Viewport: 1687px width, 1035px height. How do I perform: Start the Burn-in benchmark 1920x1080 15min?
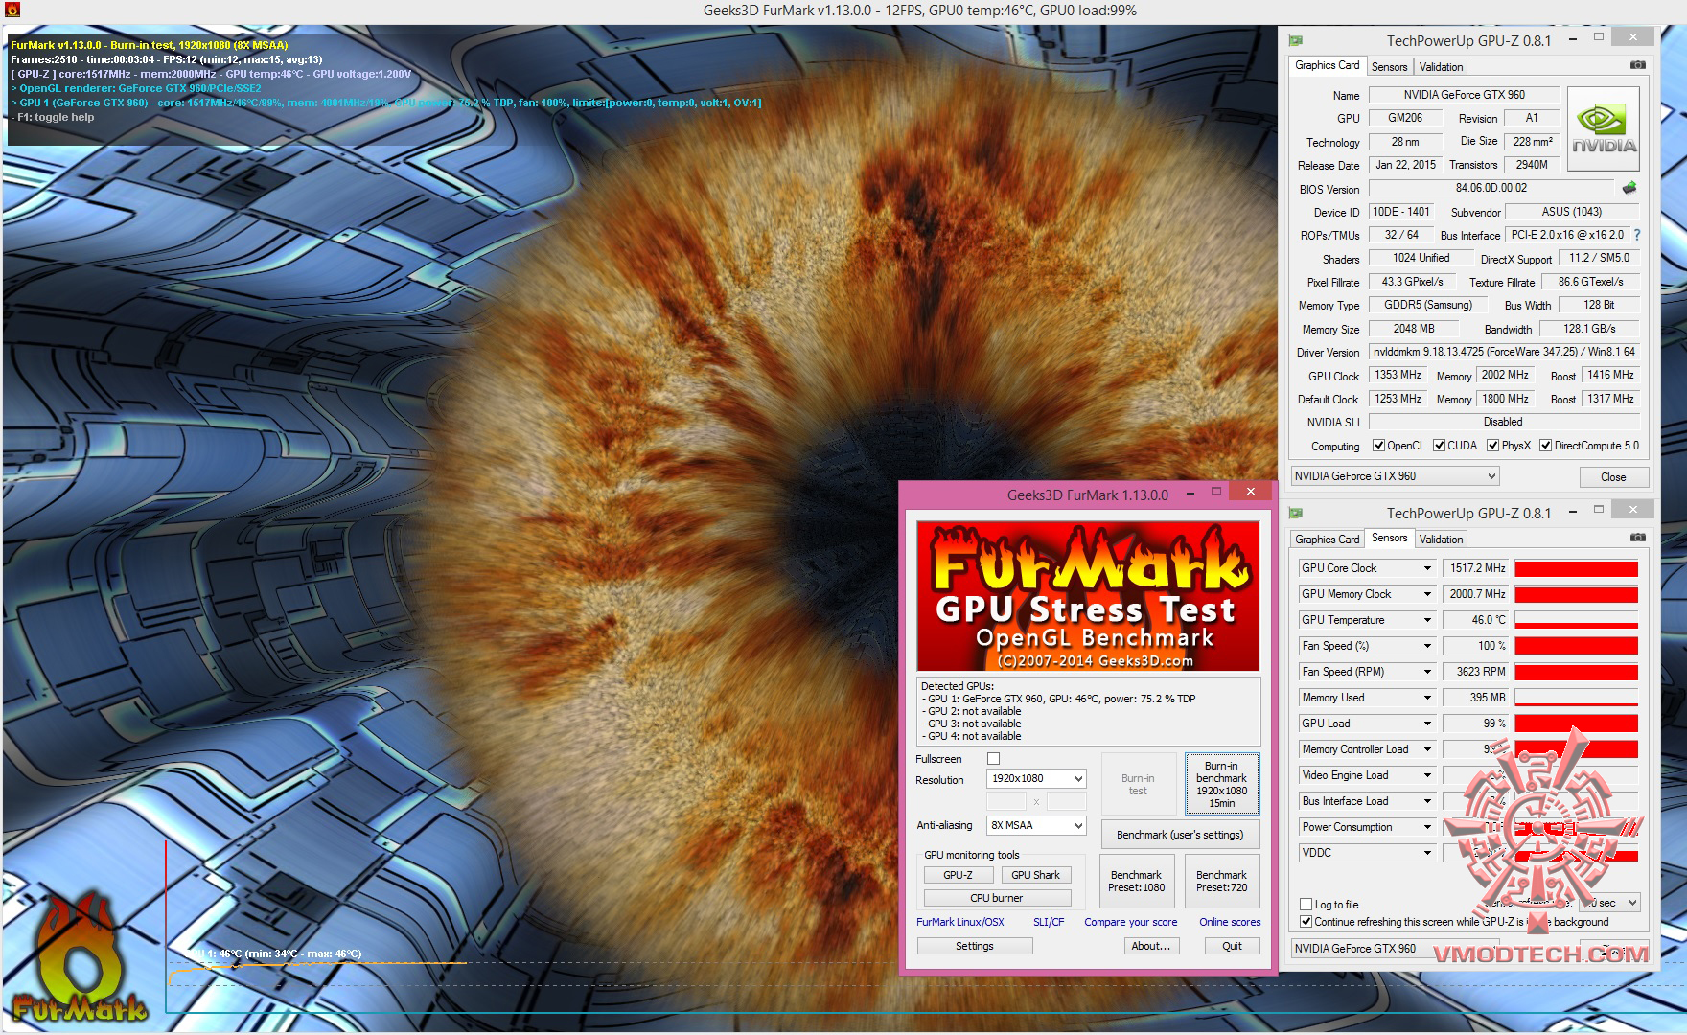[x=1221, y=784]
